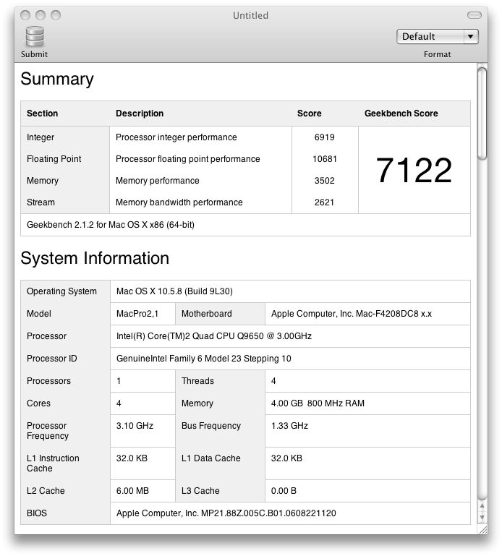This screenshot has height=556, width=502.
Task: Click the 3.10 GHz processor frequency
Action: (x=135, y=426)
